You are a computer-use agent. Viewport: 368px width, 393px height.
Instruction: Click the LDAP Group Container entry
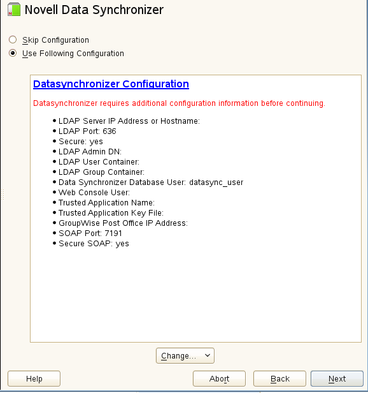click(x=101, y=172)
